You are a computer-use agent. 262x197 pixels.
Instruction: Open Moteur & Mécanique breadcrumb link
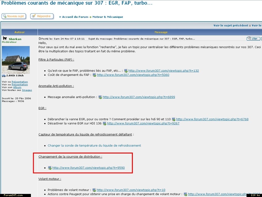[108, 17]
